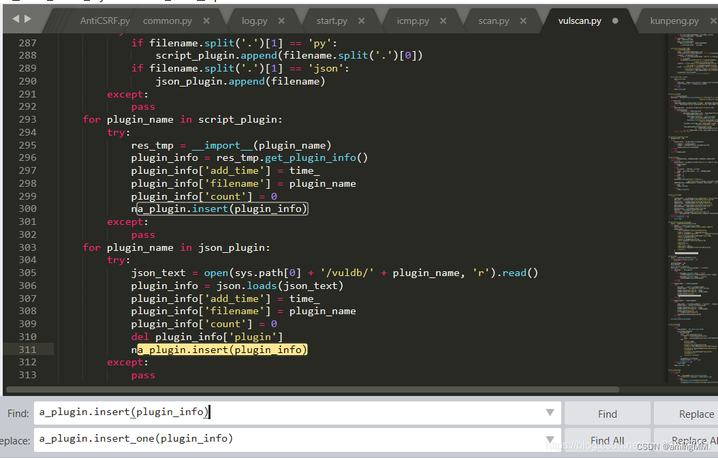Screen dimensions: 718x458
Task: Click 'try:' on line 294
Action: point(119,132)
